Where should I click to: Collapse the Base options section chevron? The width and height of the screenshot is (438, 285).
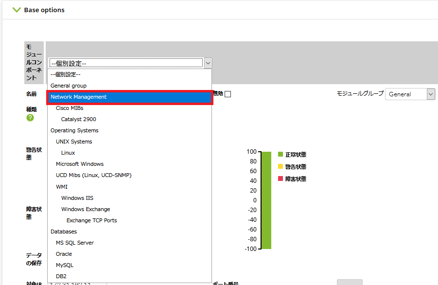[x=17, y=10]
